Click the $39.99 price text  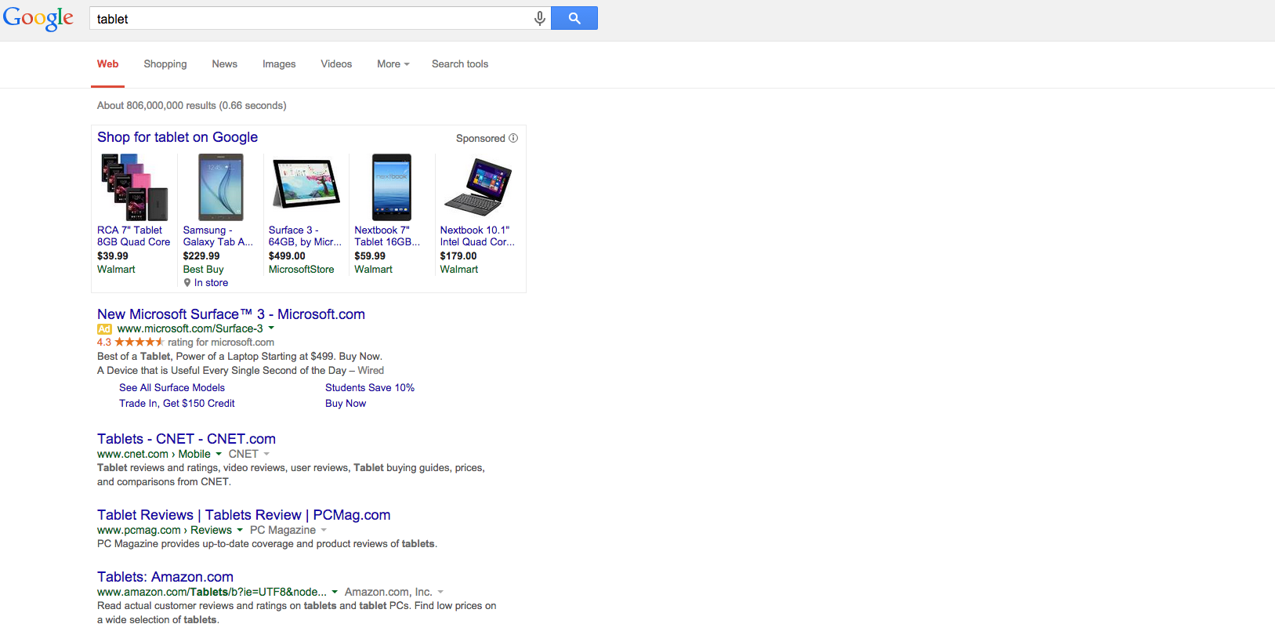[x=113, y=256]
